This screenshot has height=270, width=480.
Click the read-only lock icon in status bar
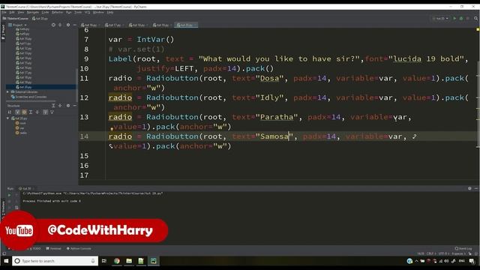[x=470, y=253]
